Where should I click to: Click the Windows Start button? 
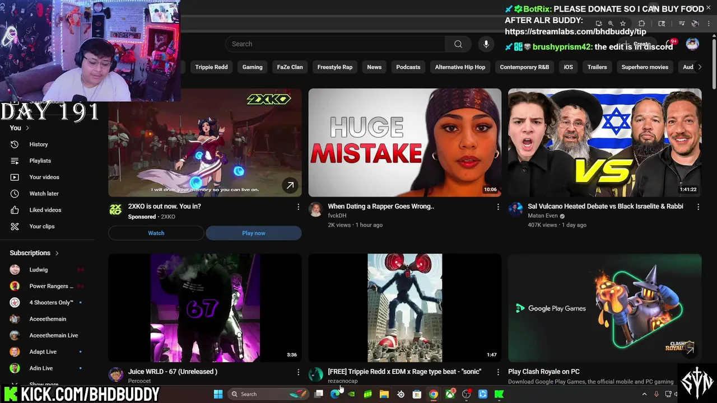pos(218,394)
